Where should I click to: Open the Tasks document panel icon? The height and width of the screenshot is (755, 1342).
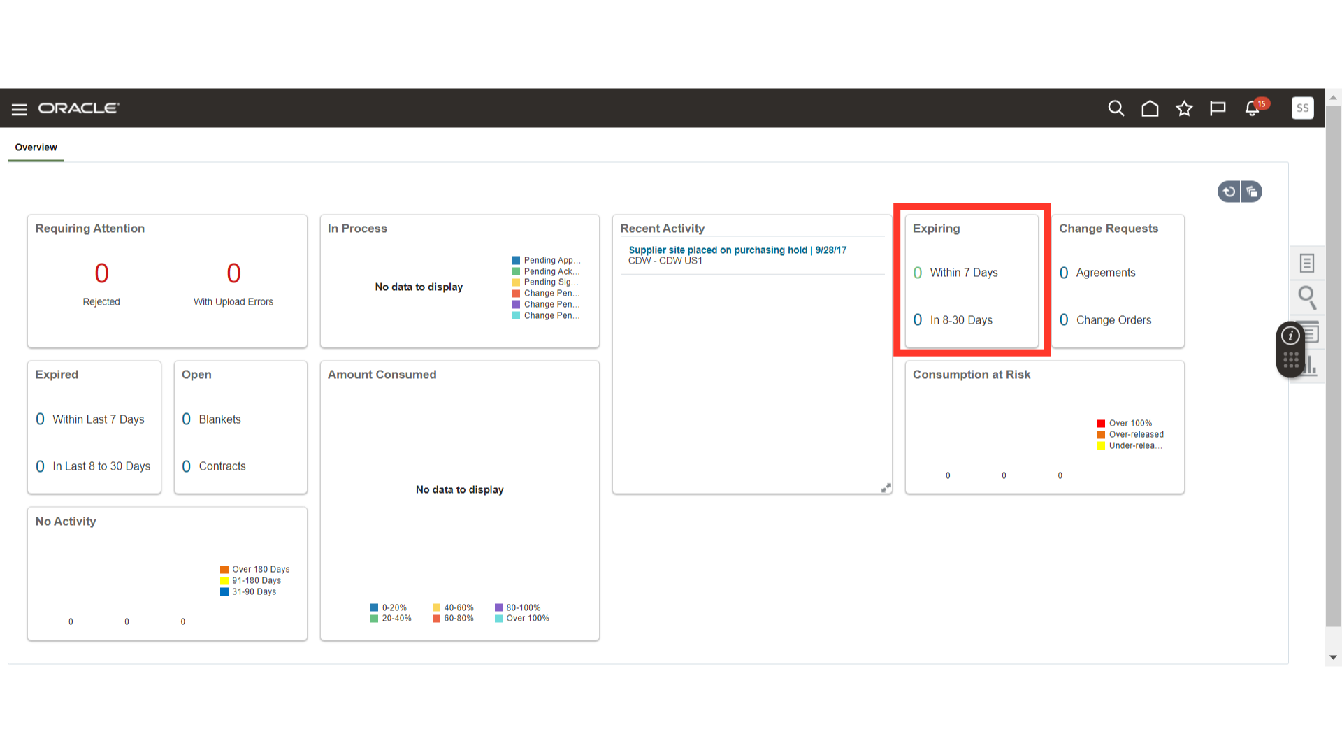(x=1307, y=263)
